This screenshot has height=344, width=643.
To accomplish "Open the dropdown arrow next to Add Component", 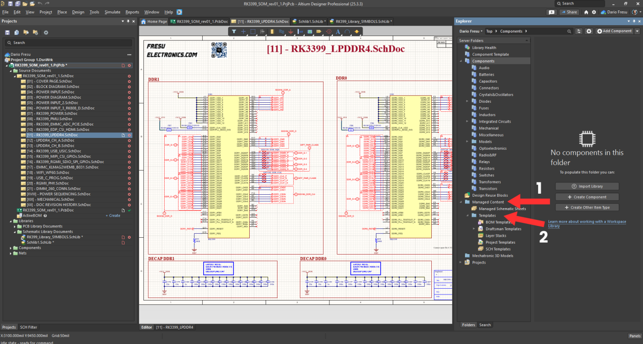I will 637,31.
